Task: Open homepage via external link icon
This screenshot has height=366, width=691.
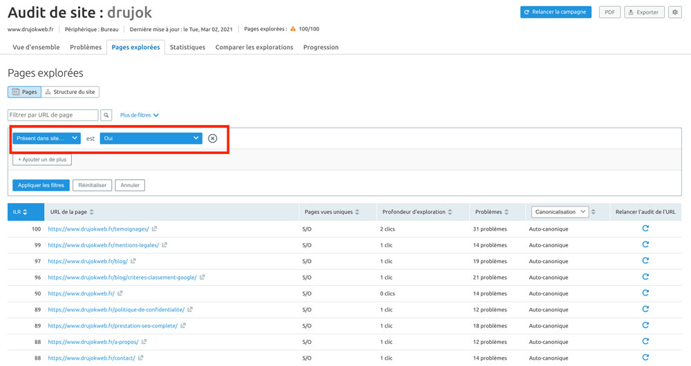Action: click(120, 293)
